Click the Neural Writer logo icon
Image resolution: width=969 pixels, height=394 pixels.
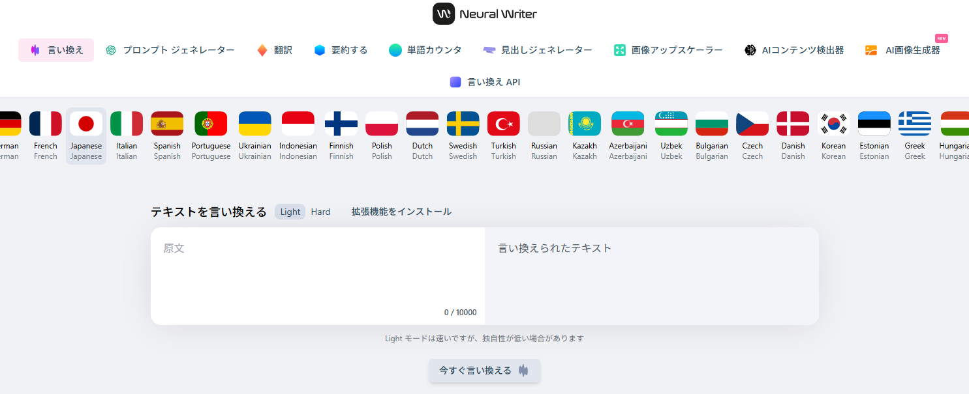point(443,14)
